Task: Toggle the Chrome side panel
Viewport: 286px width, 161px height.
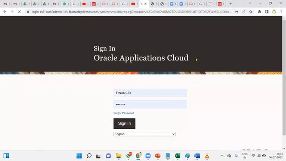Action: (x=267, y=12)
